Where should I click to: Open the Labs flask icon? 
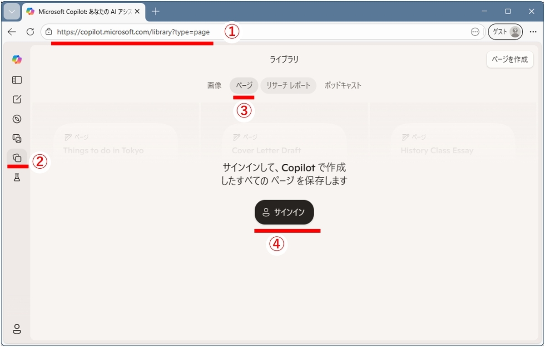click(17, 177)
